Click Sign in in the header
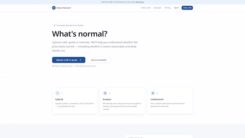The width and height of the screenshot is (245, 138). click(176, 8)
